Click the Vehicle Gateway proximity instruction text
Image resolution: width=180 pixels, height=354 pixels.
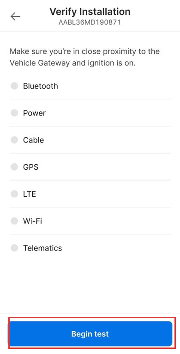pos(85,57)
